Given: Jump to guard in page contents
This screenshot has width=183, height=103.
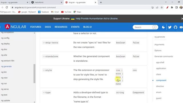Looking at the screenshot, I should (x=159, y=98).
